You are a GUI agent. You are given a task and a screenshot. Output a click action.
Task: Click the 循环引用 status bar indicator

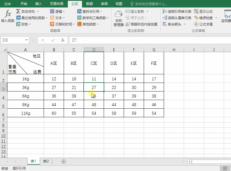pos(19,168)
